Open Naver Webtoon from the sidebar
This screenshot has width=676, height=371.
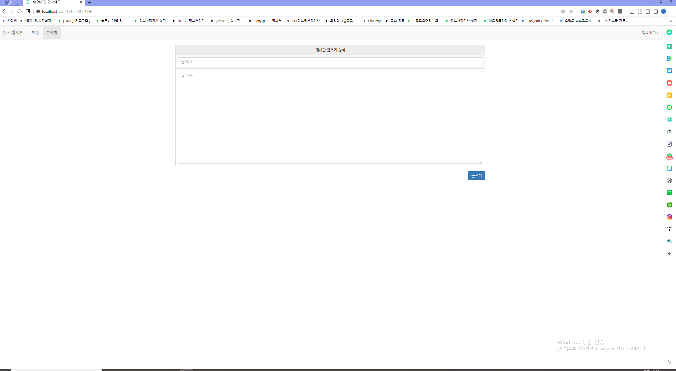(x=669, y=205)
